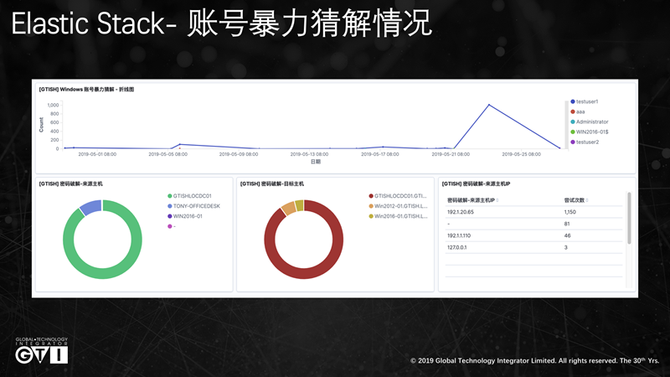Select Win2012-01.GTISH.L... legend entry
The height and width of the screenshot is (377, 670).
[x=398, y=206]
